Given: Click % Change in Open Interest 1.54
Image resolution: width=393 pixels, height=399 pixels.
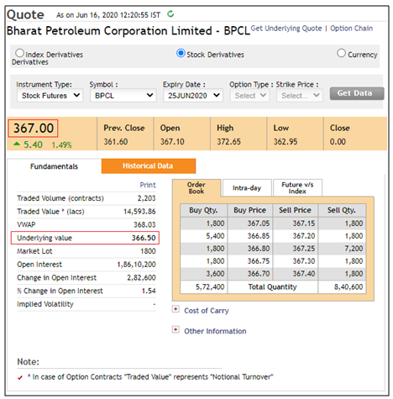Looking at the screenshot, I should pos(149,291).
